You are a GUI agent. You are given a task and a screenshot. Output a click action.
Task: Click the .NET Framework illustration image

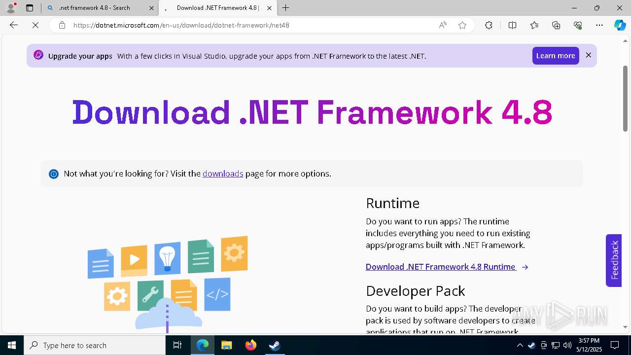pyautogui.click(x=168, y=284)
